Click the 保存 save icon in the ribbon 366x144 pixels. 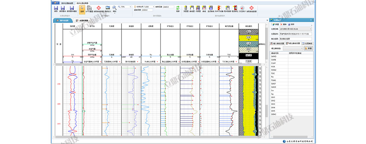56,8
